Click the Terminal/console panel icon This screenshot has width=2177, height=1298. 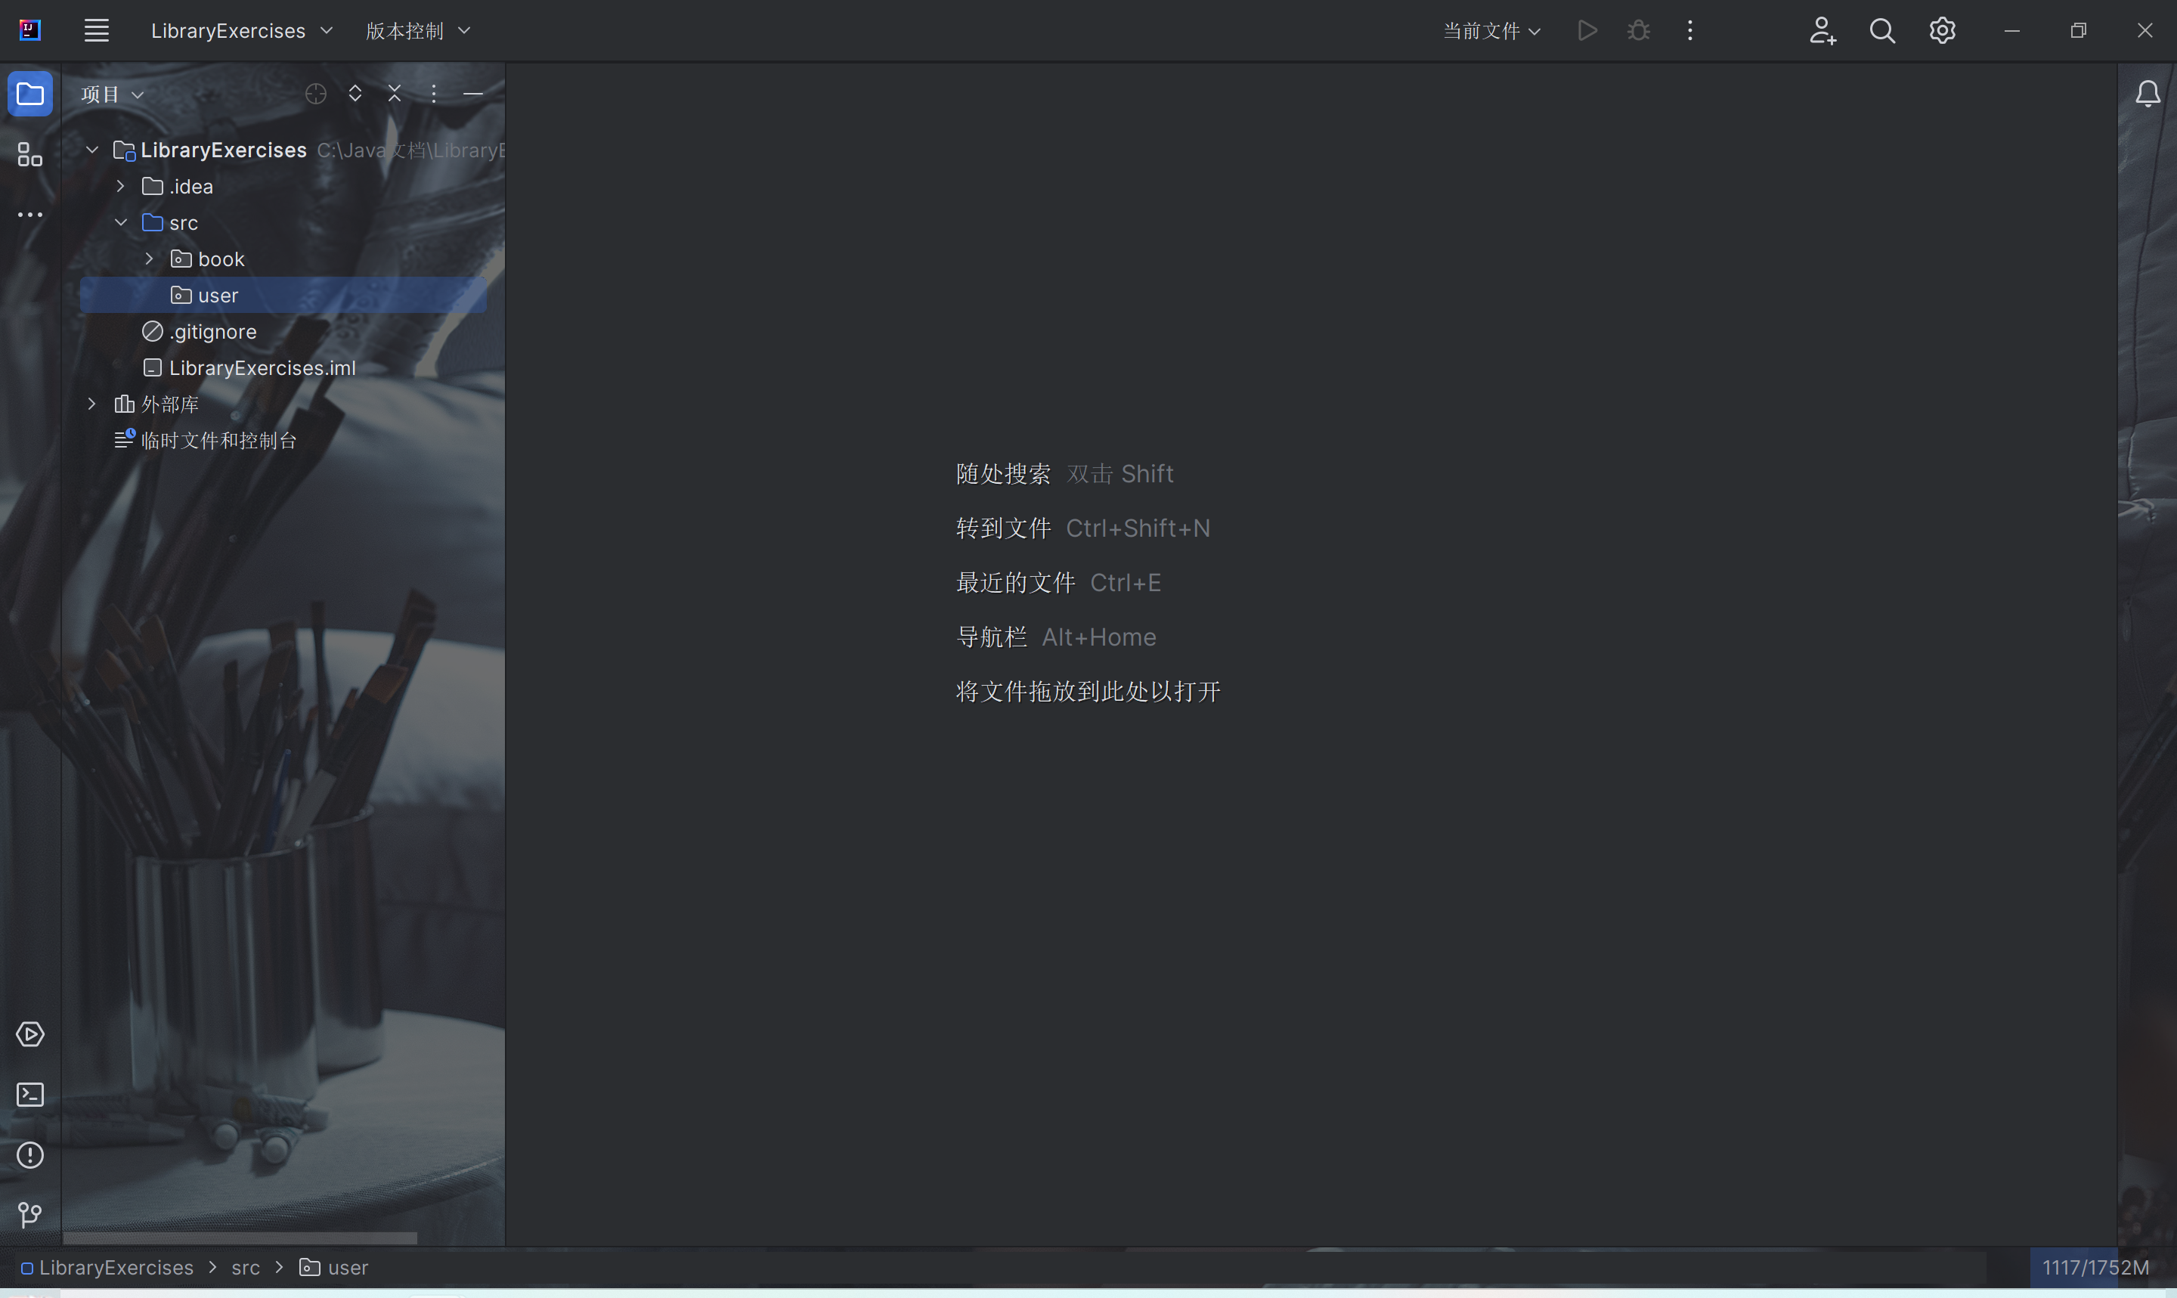coord(29,1094)
